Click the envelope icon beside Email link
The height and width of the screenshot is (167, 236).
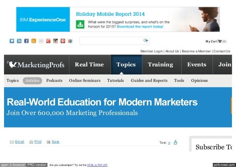[x=12, y=142]
